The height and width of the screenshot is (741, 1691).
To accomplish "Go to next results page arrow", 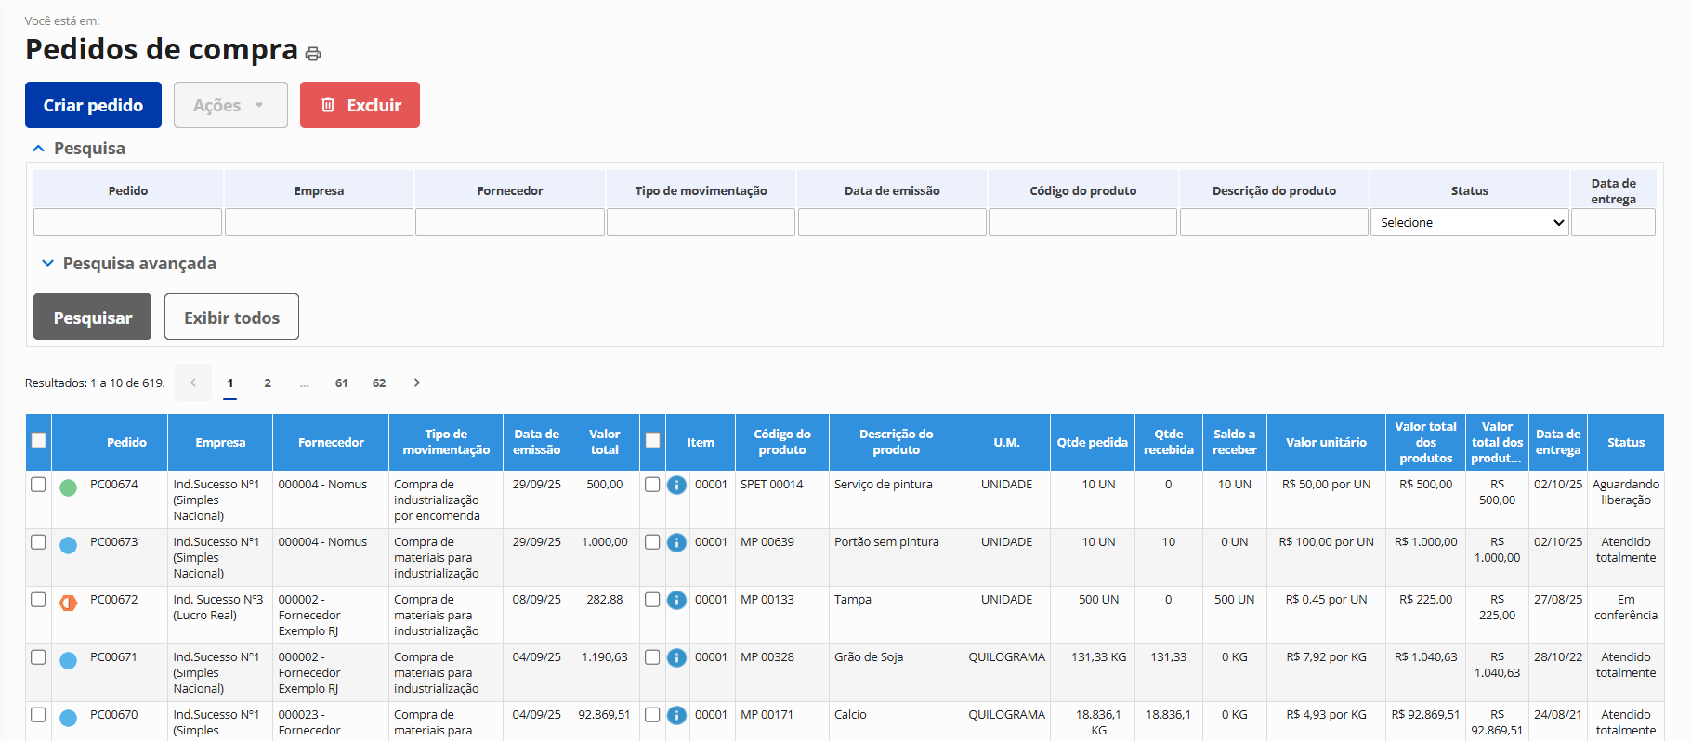I will 417,383.
